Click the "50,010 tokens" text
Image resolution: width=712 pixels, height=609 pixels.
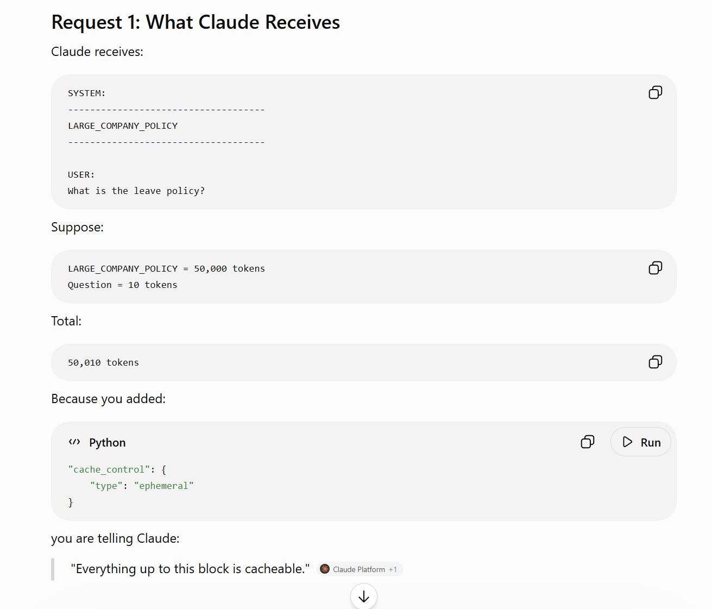[x=103, y=362]
